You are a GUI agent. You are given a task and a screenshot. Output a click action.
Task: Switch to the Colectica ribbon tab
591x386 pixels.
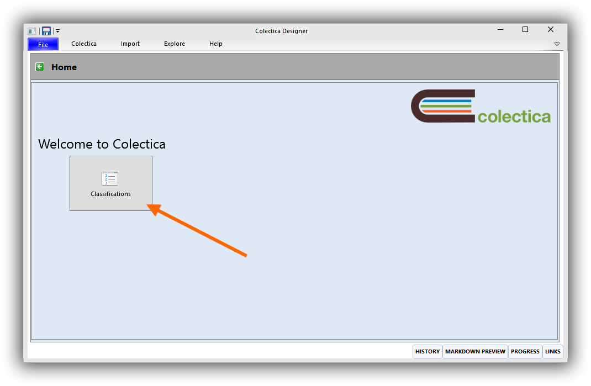point(83,44)
